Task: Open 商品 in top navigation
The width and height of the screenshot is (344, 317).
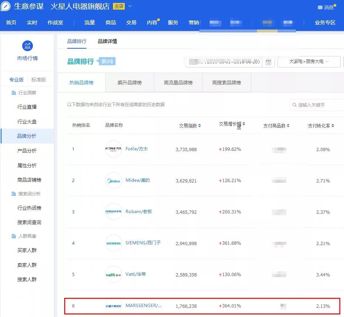Action: (x=111, y=22)
